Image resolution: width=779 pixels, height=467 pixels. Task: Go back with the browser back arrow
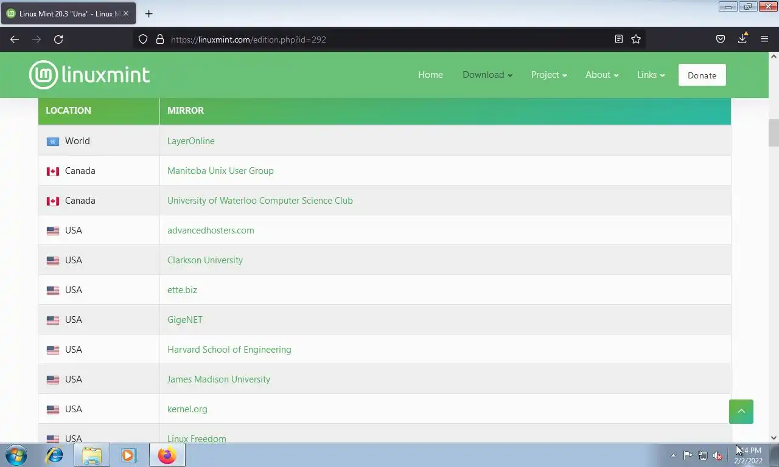[x=15, y=39]
